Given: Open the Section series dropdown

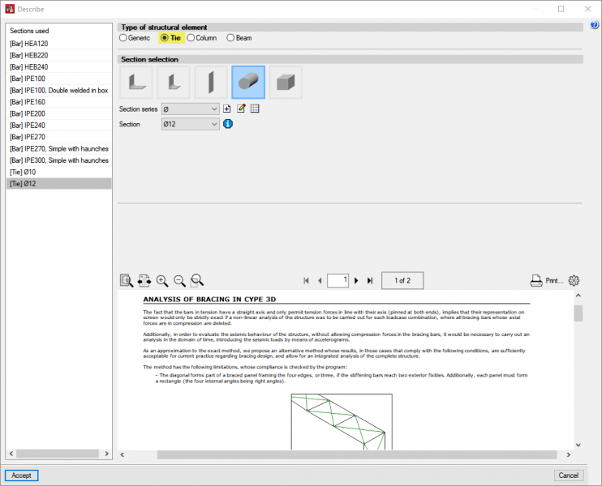Looking at the screenshot, I should point(190,109).
